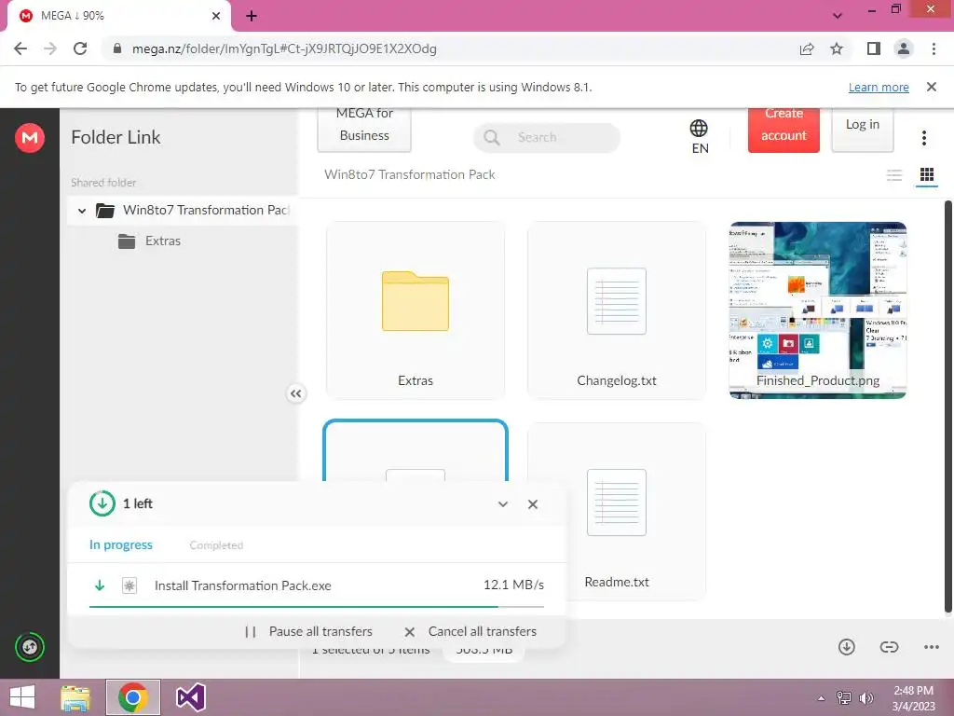Image resolution: width=954 pixels, height=716 pixels.
Task: Click the Win8to7 Transformation Pack breadcrumb
Action: [410, 174]
